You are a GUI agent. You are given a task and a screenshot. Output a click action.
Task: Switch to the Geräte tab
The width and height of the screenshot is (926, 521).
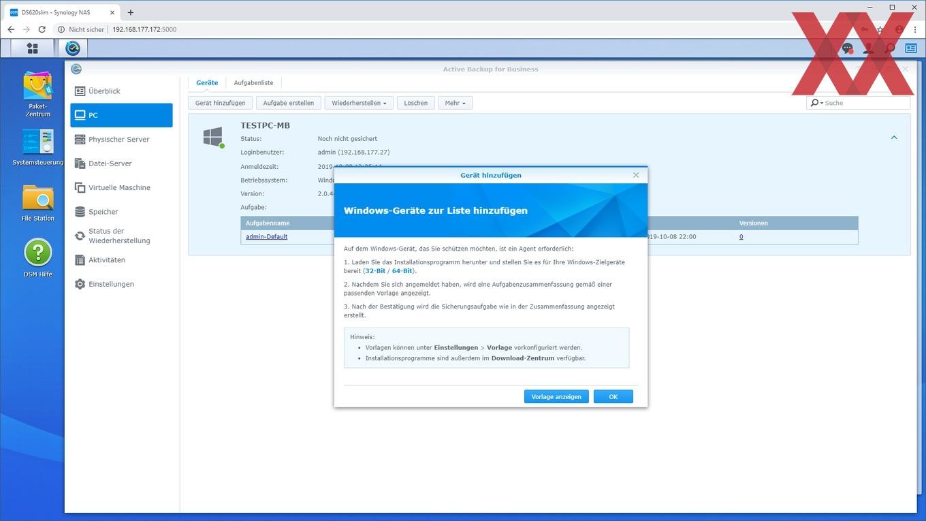click(x=207, y=82)
